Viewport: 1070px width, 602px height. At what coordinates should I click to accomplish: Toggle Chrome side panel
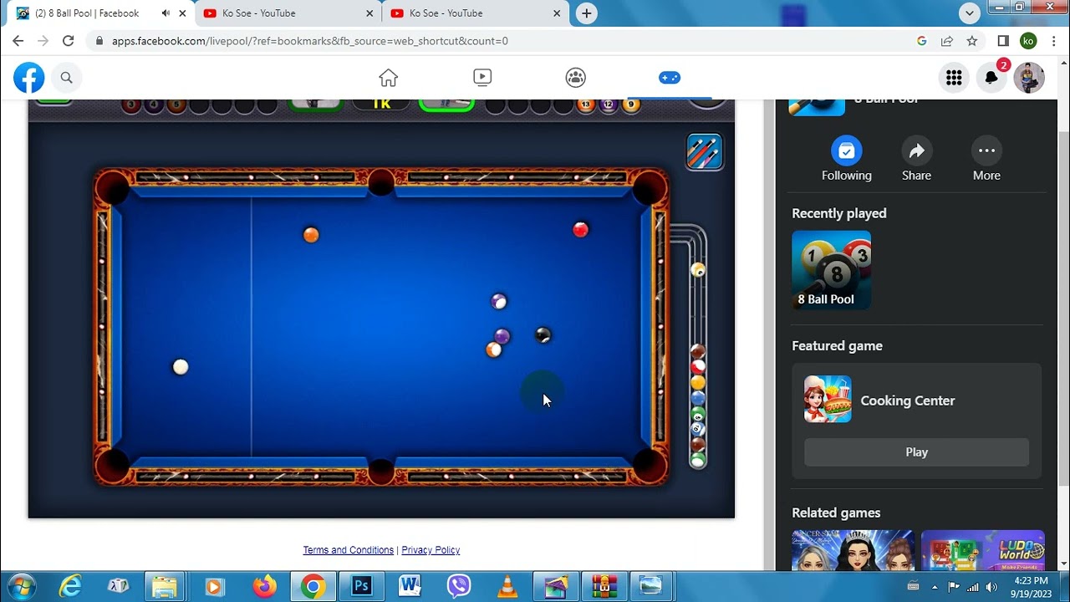[1003, 41]
